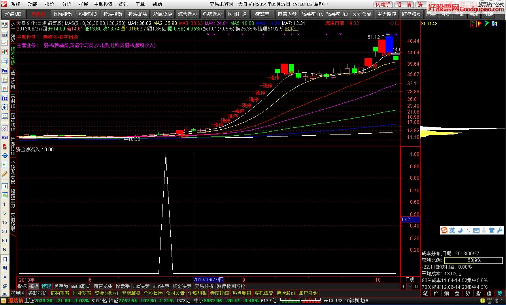Click the 扩展区 button at bottom left
Screen dimensions: 506x305
coord(18,293)
